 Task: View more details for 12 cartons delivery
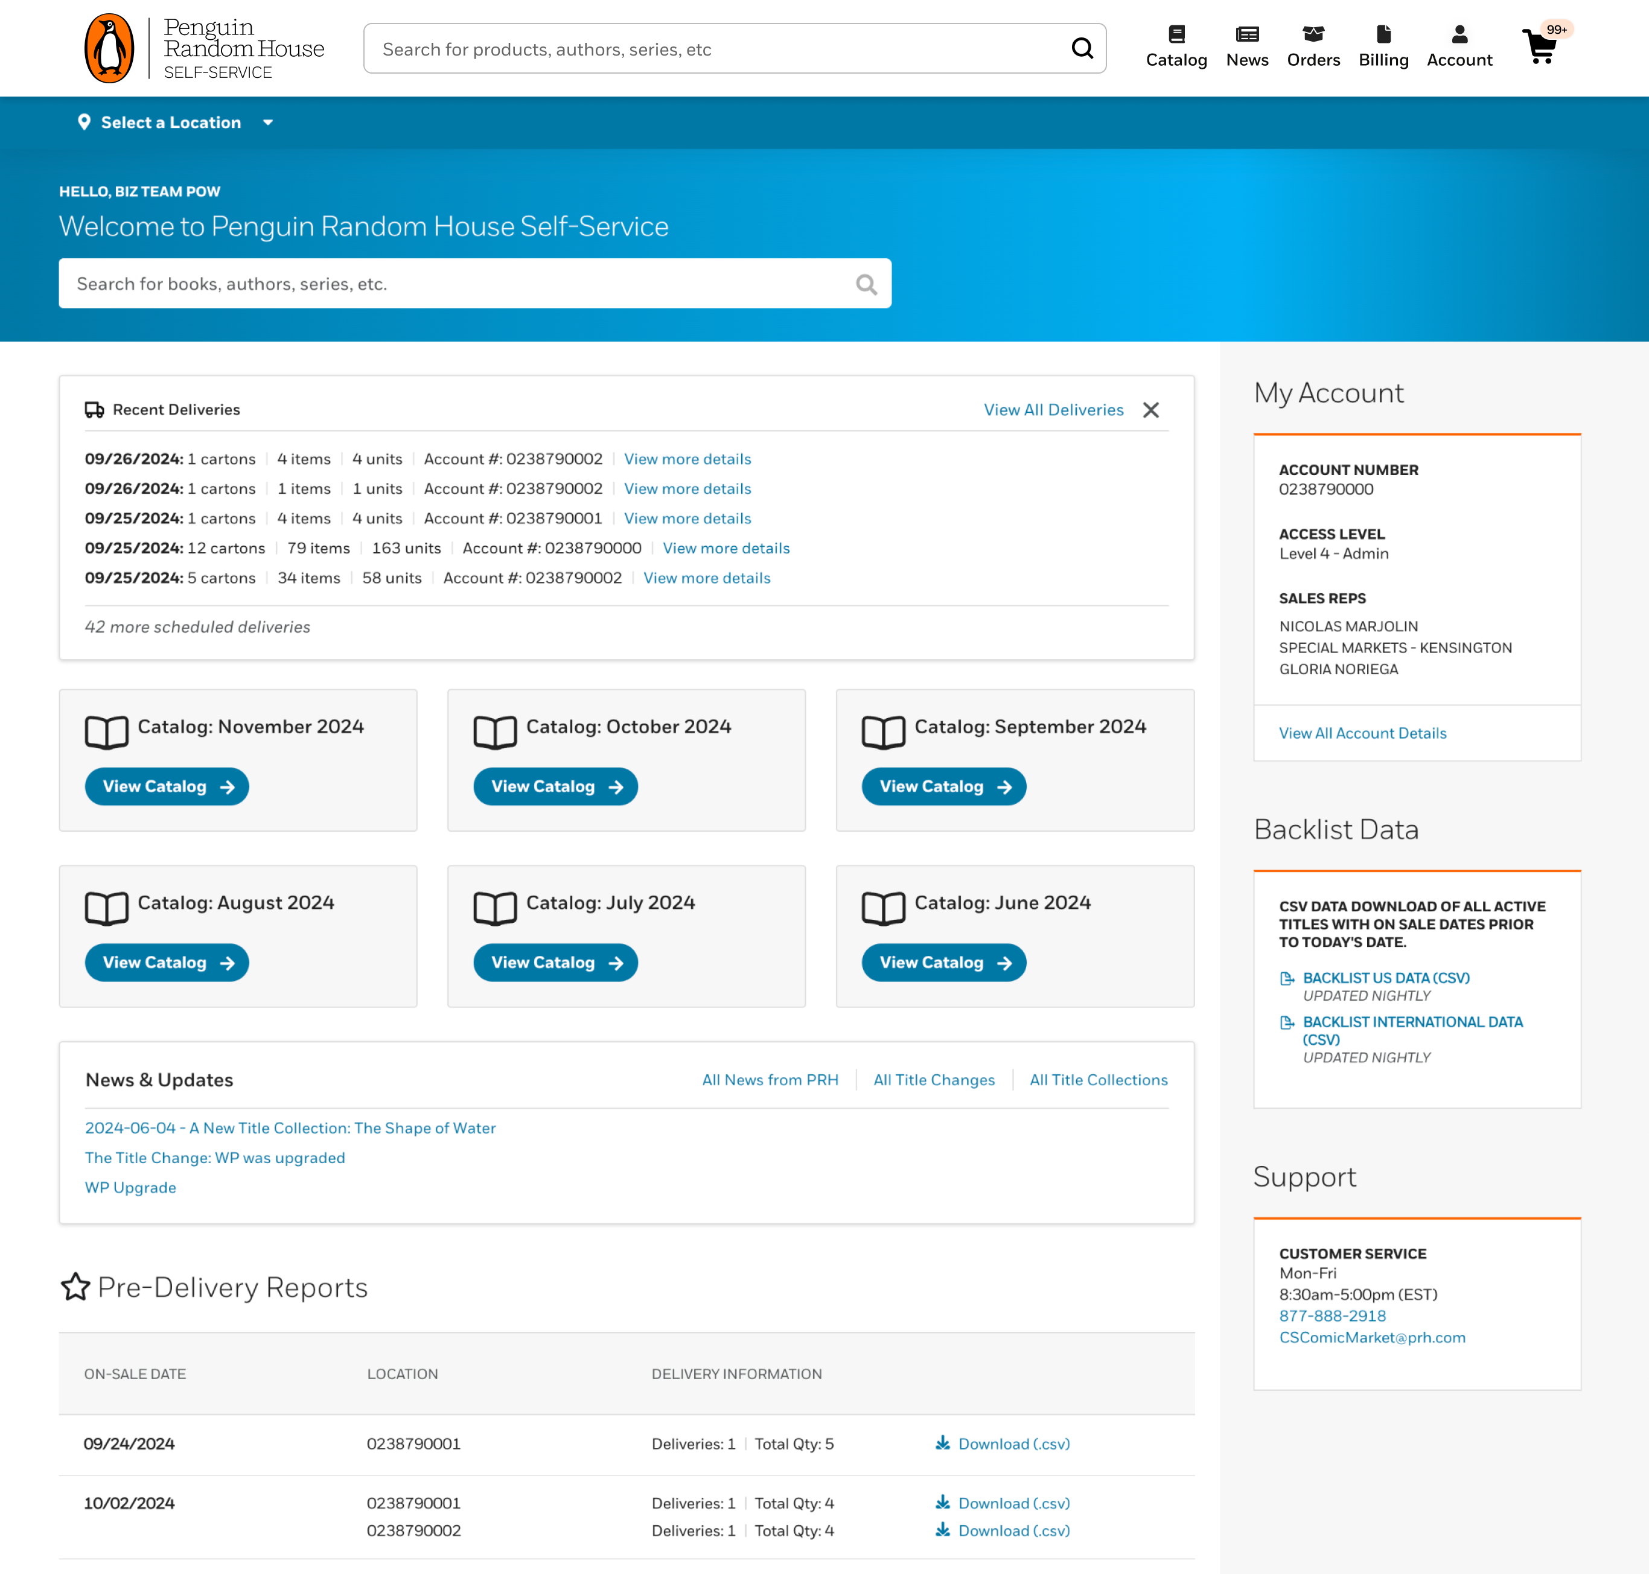[x=726, y=548]
